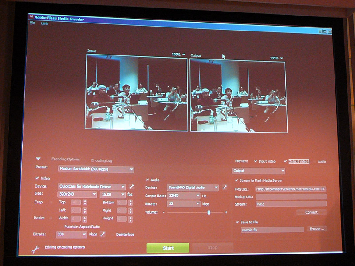The width and height of the screenshot is (355, 266).
Task: Toggle the Audio preview checkbox
Action: tap(315, 161)
